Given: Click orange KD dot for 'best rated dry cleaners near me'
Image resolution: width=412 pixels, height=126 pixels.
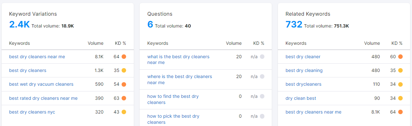Looking at the screenshot, I should pos(124,98).
